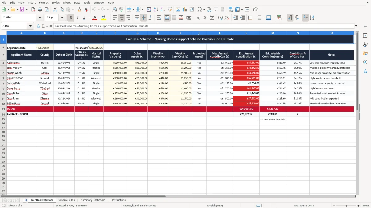Insert an image

click(x=178, y=10)
